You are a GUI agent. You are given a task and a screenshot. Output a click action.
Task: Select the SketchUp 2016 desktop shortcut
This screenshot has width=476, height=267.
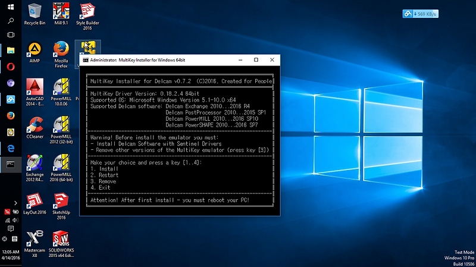click(x=61, y=206)
